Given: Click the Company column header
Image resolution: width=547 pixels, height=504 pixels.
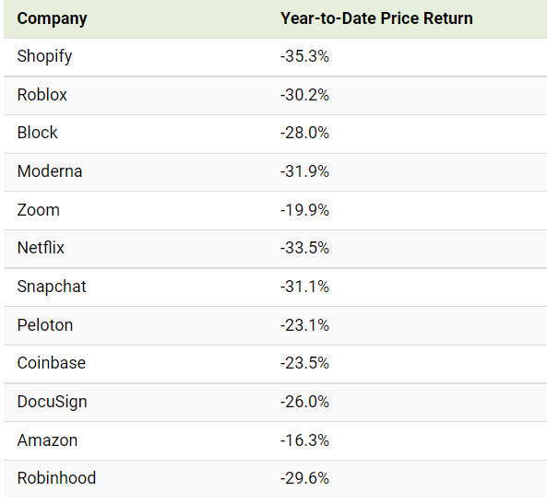Looking at the screenshot, I should coord(52,18).
